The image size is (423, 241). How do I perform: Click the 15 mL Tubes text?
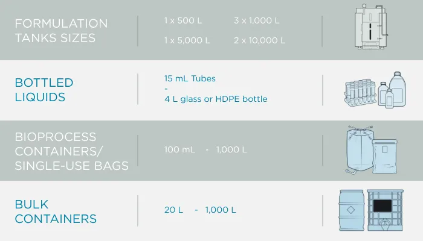point(190,78)
